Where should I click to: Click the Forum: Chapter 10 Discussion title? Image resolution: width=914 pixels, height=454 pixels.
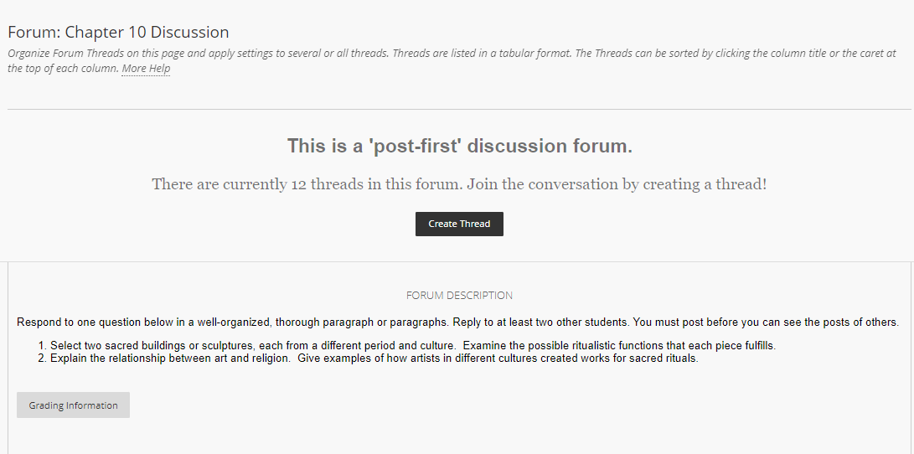pos(118,32)
